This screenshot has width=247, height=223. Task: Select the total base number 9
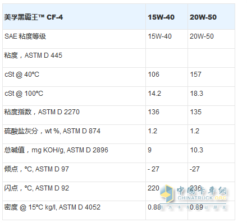tap(149, 150)
